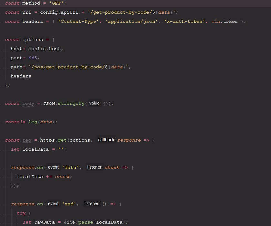Click the unused body variable

pos(28,103)
